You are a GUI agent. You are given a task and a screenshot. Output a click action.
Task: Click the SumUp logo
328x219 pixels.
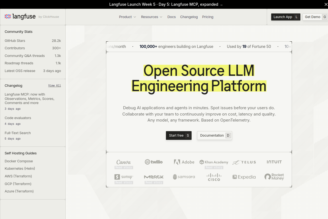pos(124,177)
